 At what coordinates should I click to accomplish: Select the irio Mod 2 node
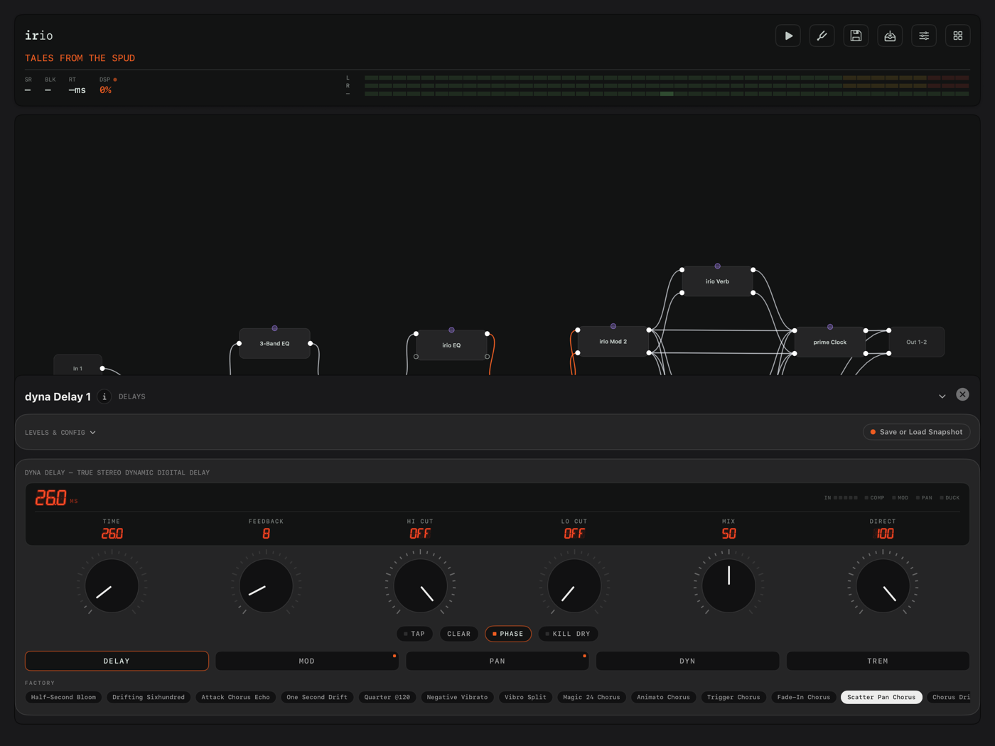pos(613,342)
